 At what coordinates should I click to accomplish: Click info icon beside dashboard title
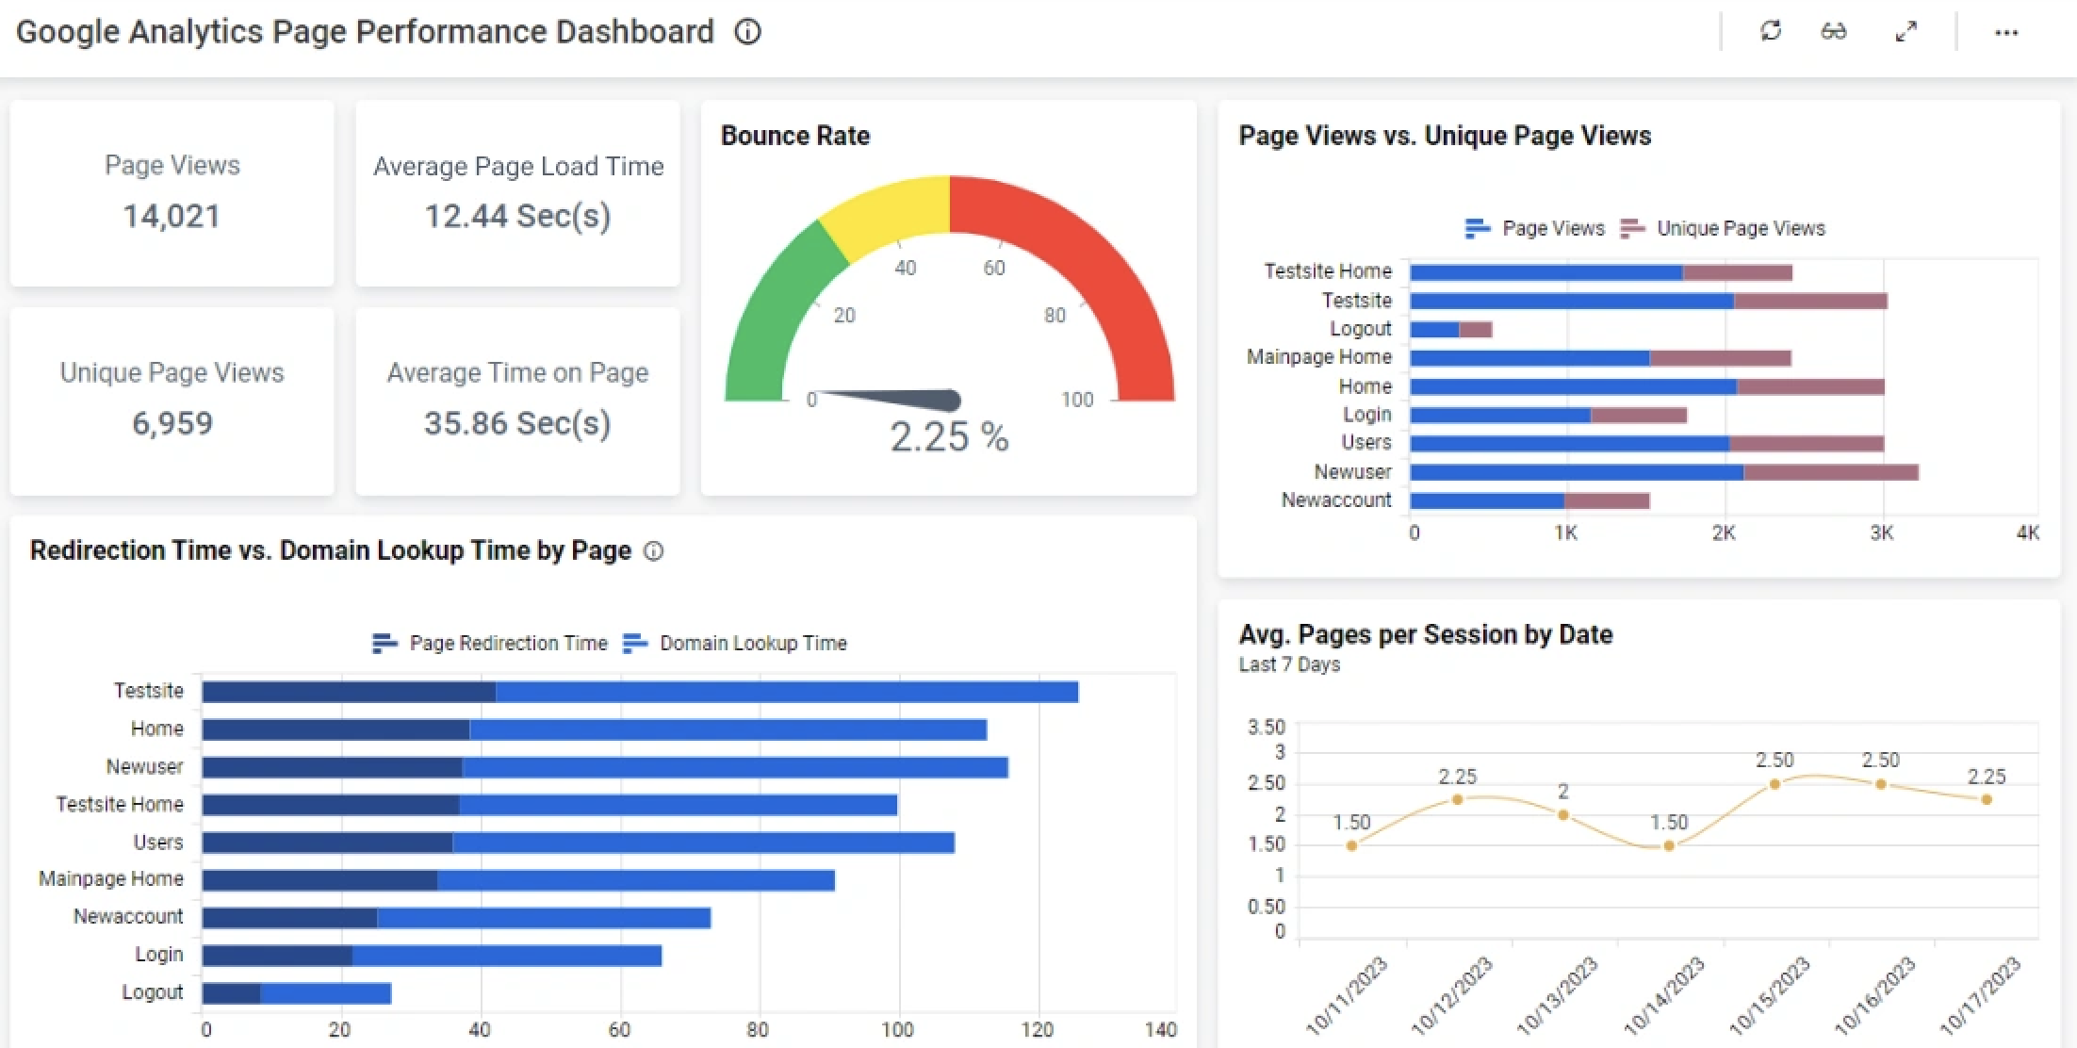747,32
